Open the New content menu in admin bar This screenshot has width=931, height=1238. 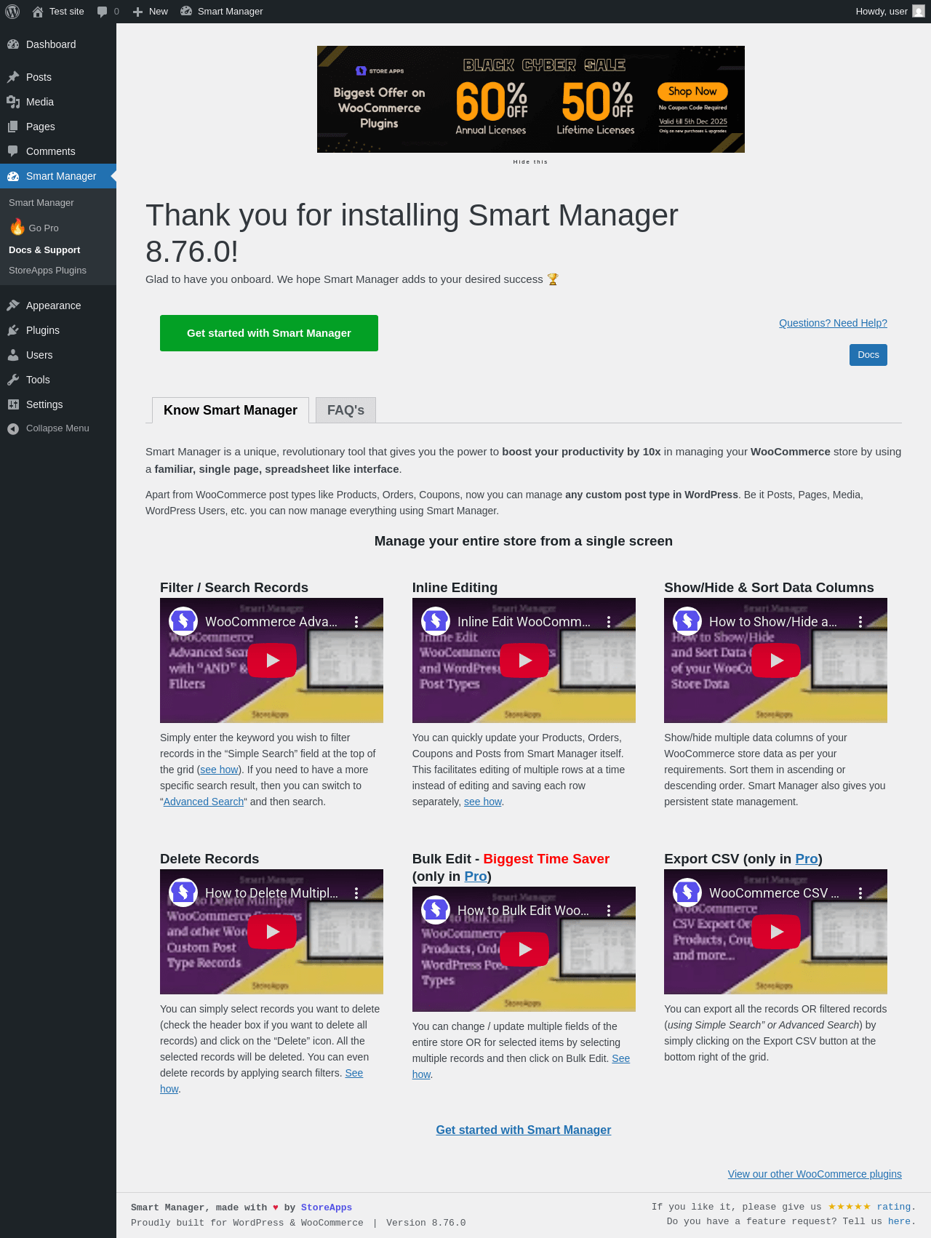(x=151, y=12)
